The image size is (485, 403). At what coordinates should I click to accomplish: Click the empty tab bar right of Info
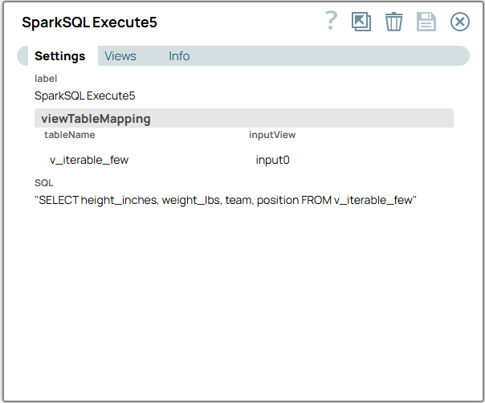click(329, 56)
